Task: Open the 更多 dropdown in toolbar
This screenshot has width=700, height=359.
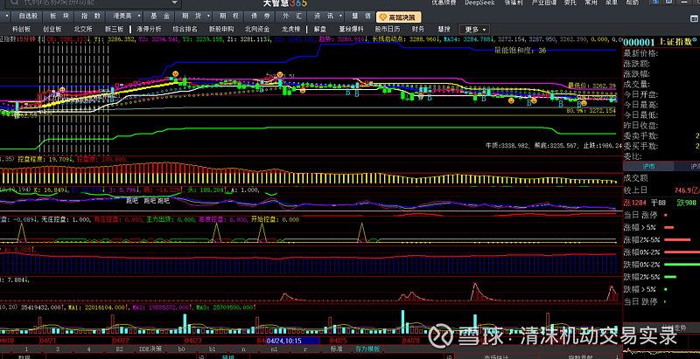Action: tap(472, 29)
